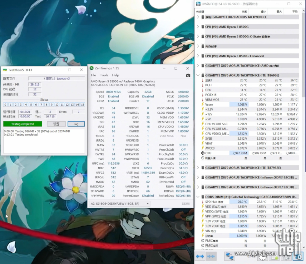
Task: Take a ZenTimings screenshot with camera icon
Action: [x=188, y=75]
